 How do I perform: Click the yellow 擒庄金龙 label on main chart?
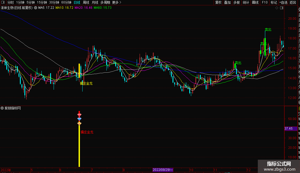[86, 83]
